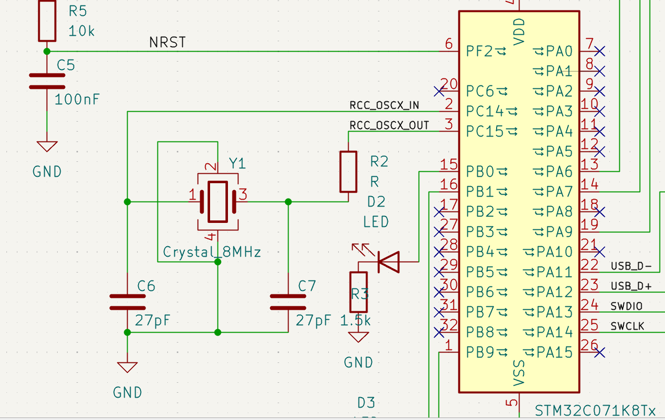Select resistor R5 labeled 10k
The width and height of the screenshot is (665, 420).
[x=46, y=20]
